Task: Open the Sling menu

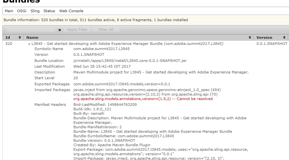Action: [35, 11]
